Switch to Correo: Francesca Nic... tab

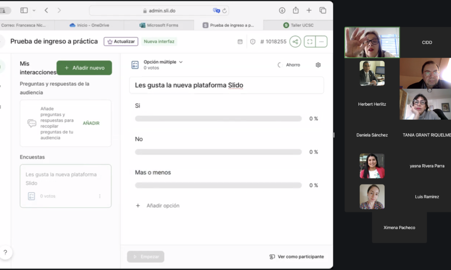pos(27,25)
